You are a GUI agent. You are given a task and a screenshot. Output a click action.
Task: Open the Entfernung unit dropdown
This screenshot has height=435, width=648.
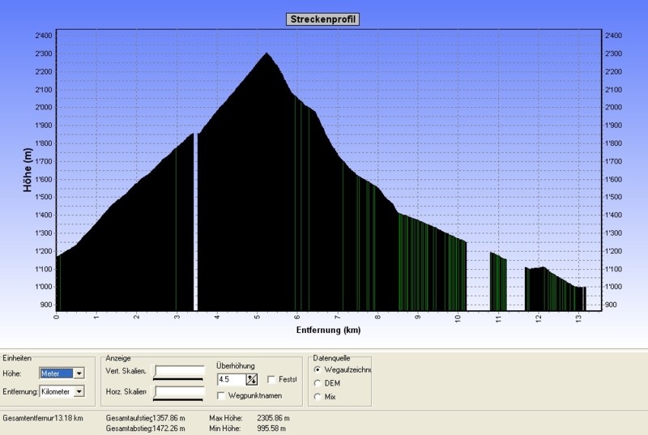79,391
